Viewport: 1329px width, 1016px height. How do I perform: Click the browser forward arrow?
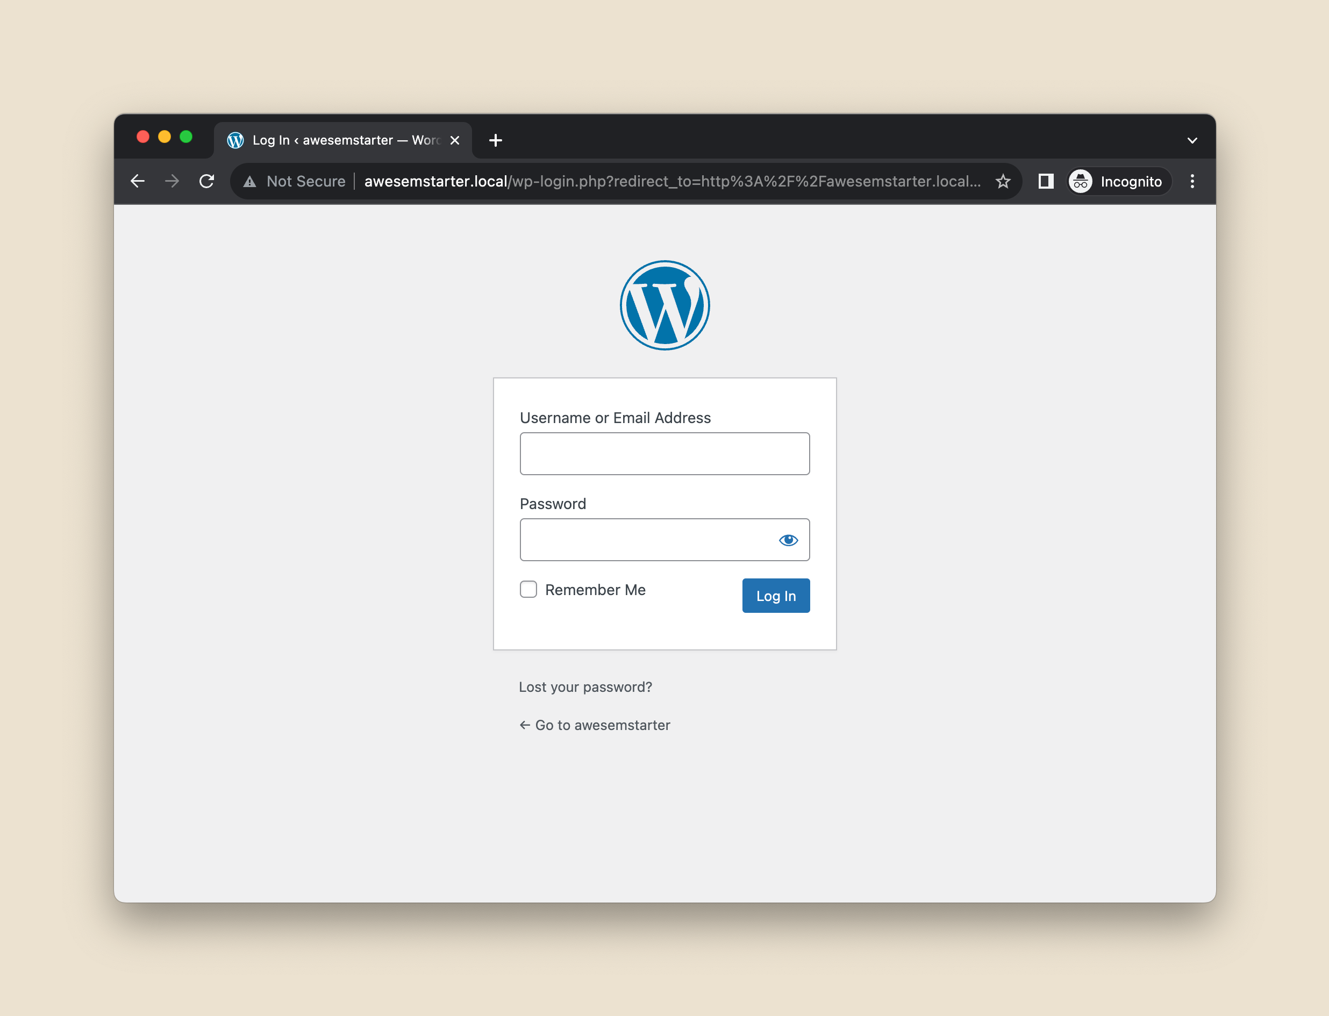click(172, 181)
